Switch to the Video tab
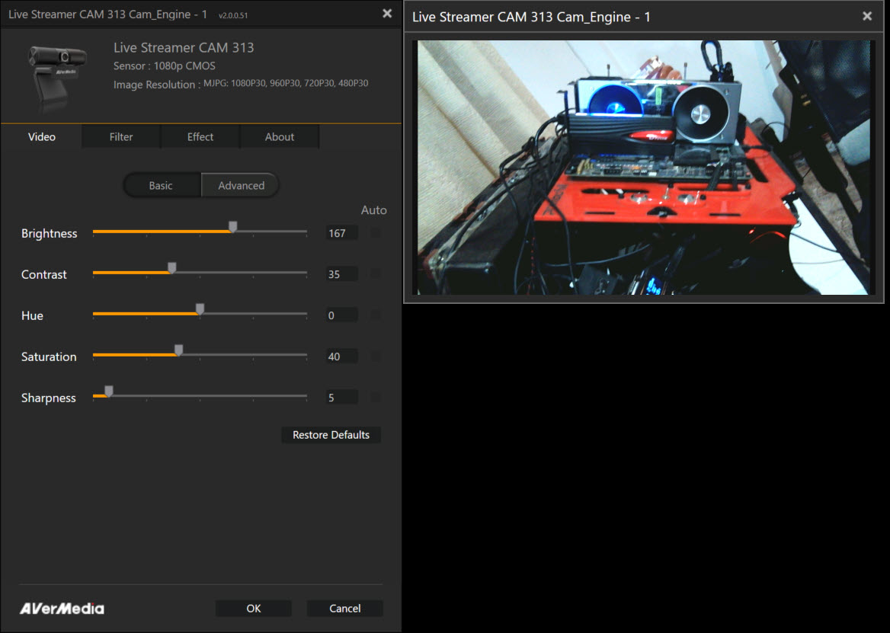Viewport: 890px width, 633px height. [x=41, y=136]
